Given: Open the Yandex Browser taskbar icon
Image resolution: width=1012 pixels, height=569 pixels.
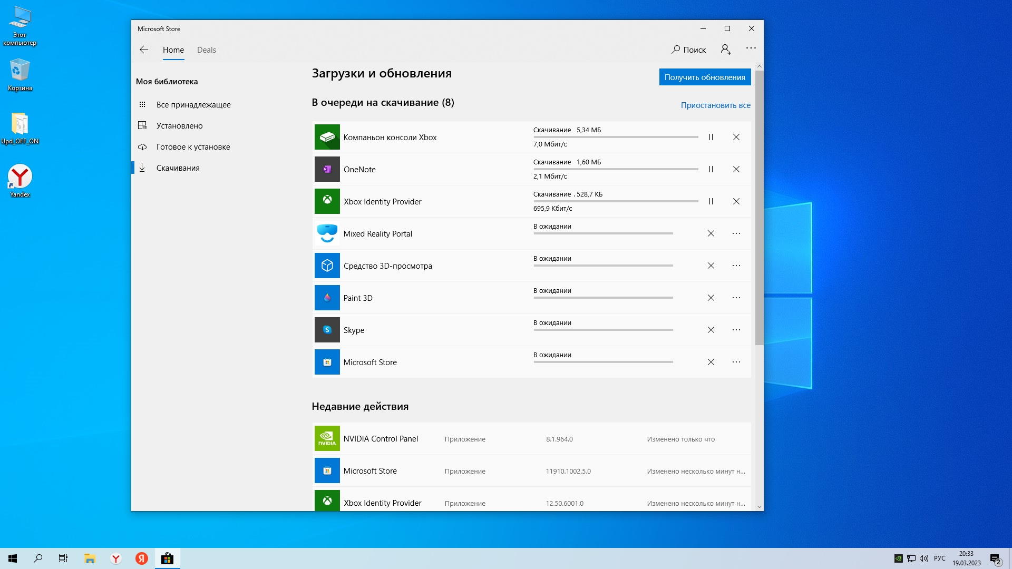Looking at the screenshot, I should [116, 558].
